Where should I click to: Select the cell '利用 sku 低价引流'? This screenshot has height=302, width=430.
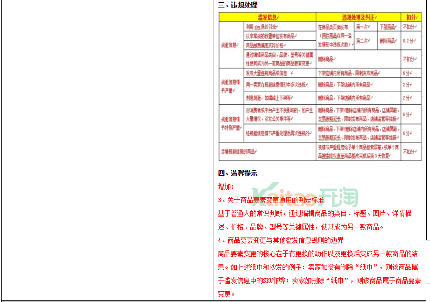[x=280, y=26]
